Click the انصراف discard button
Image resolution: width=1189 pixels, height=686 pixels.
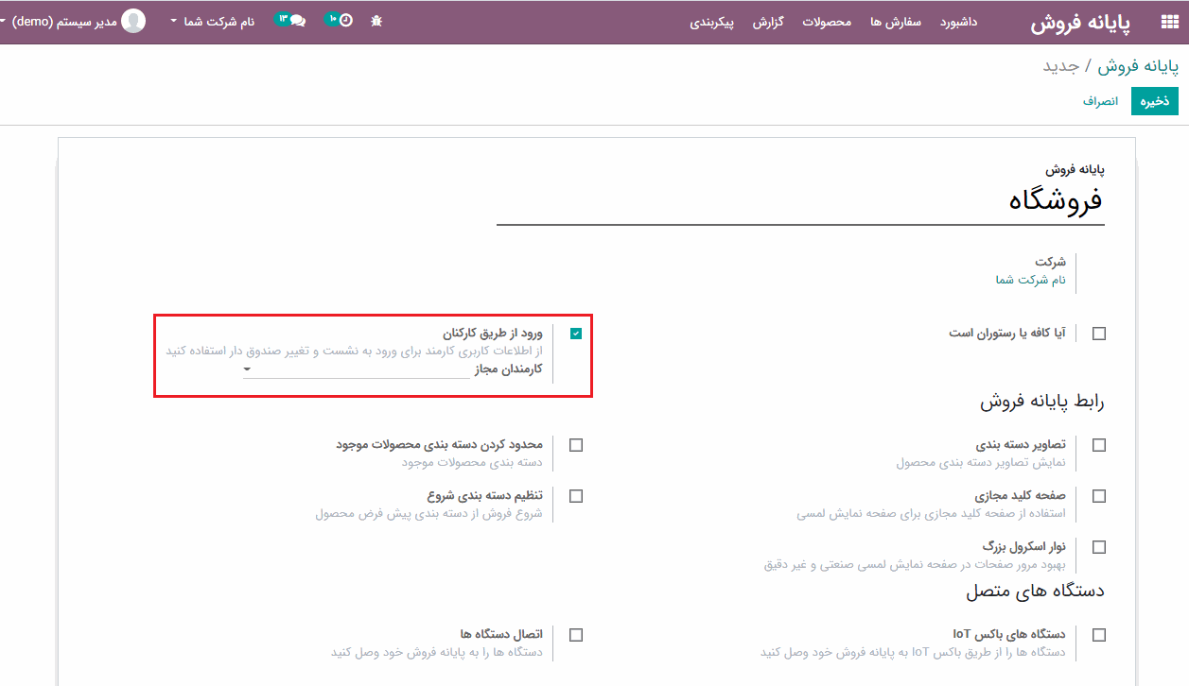[x=1101, y=100]
